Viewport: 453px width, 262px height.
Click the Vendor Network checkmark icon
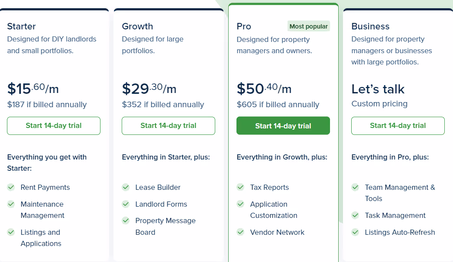coord(240,232)
